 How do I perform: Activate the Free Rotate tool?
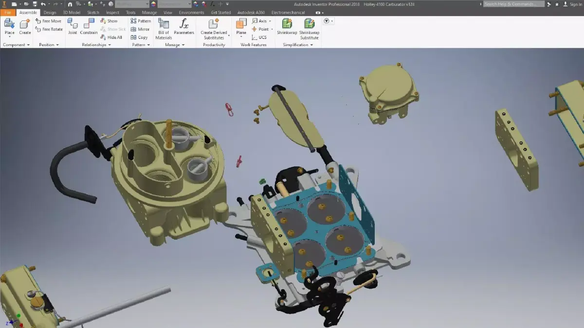(49, 29)
